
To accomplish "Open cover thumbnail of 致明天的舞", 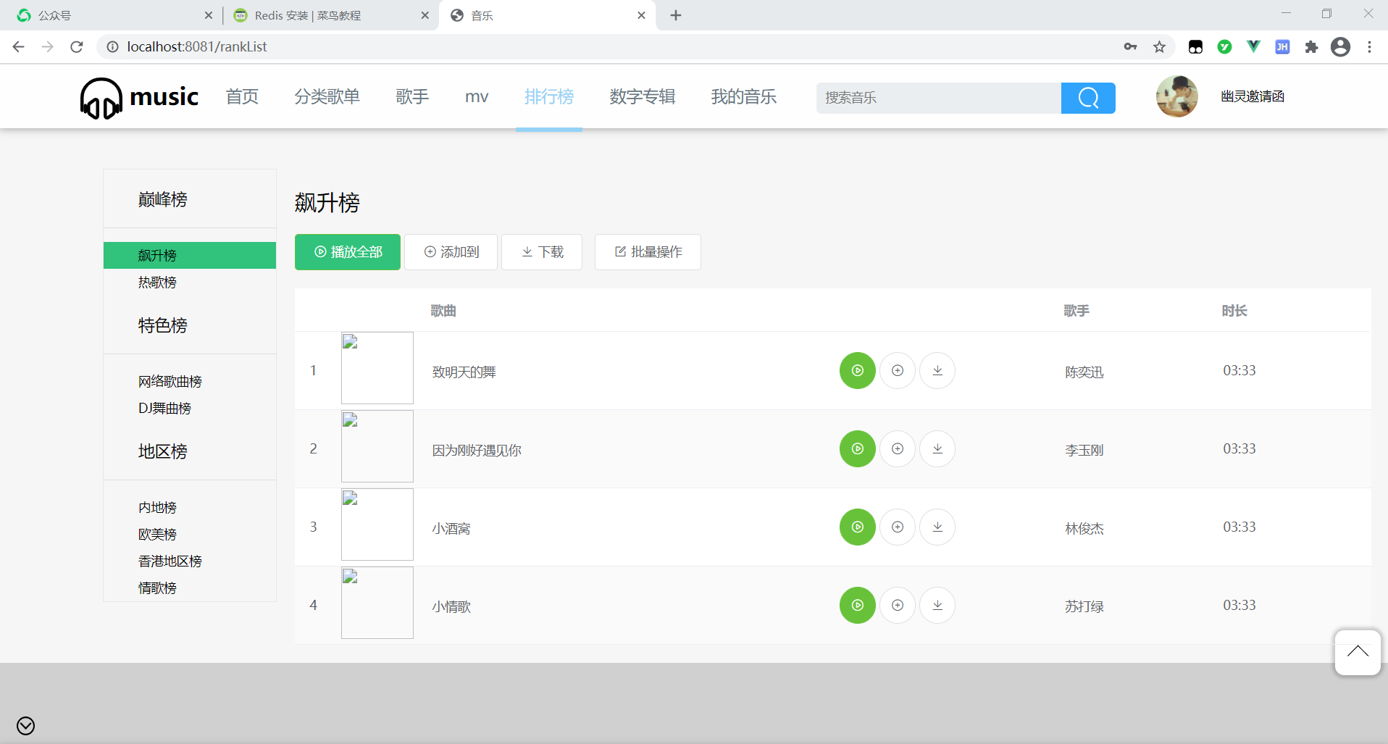I will [x=377, y=368].
